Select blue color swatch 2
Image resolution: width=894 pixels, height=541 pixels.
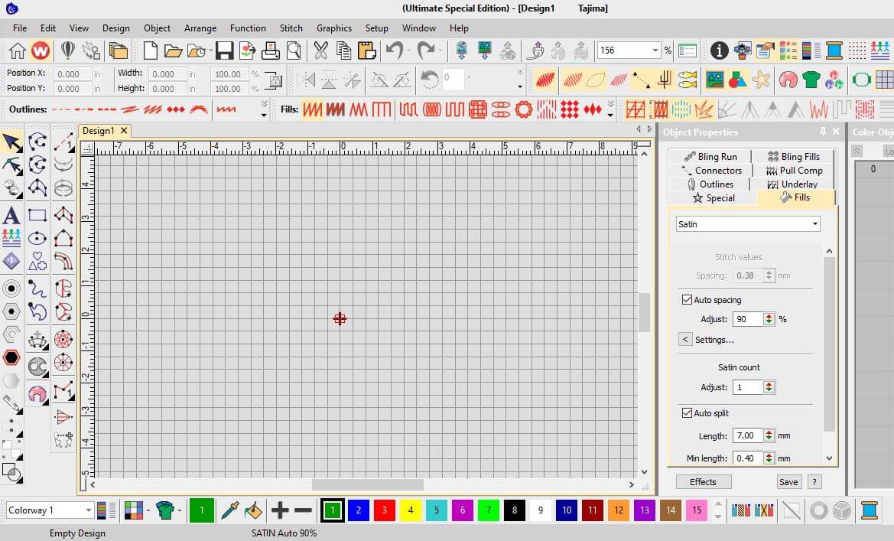(x=359, y=510)
